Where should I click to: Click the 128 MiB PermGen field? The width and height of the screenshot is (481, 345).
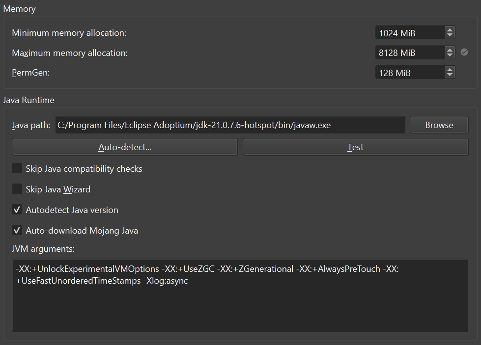pyautogui.click(x=410, y=73)
